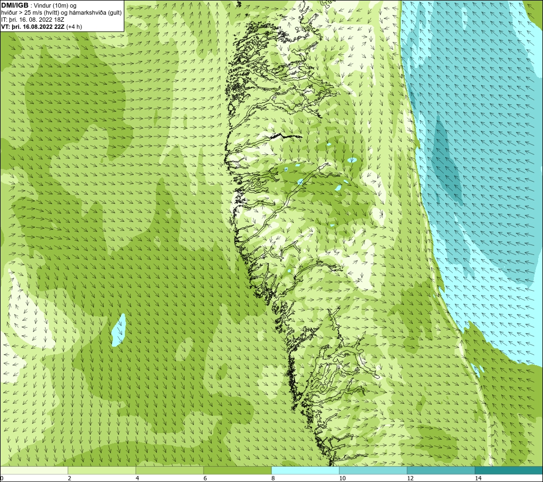Click the "IT: þri. 16. 08. 2022 18Z" line

[x=33, y=20]
